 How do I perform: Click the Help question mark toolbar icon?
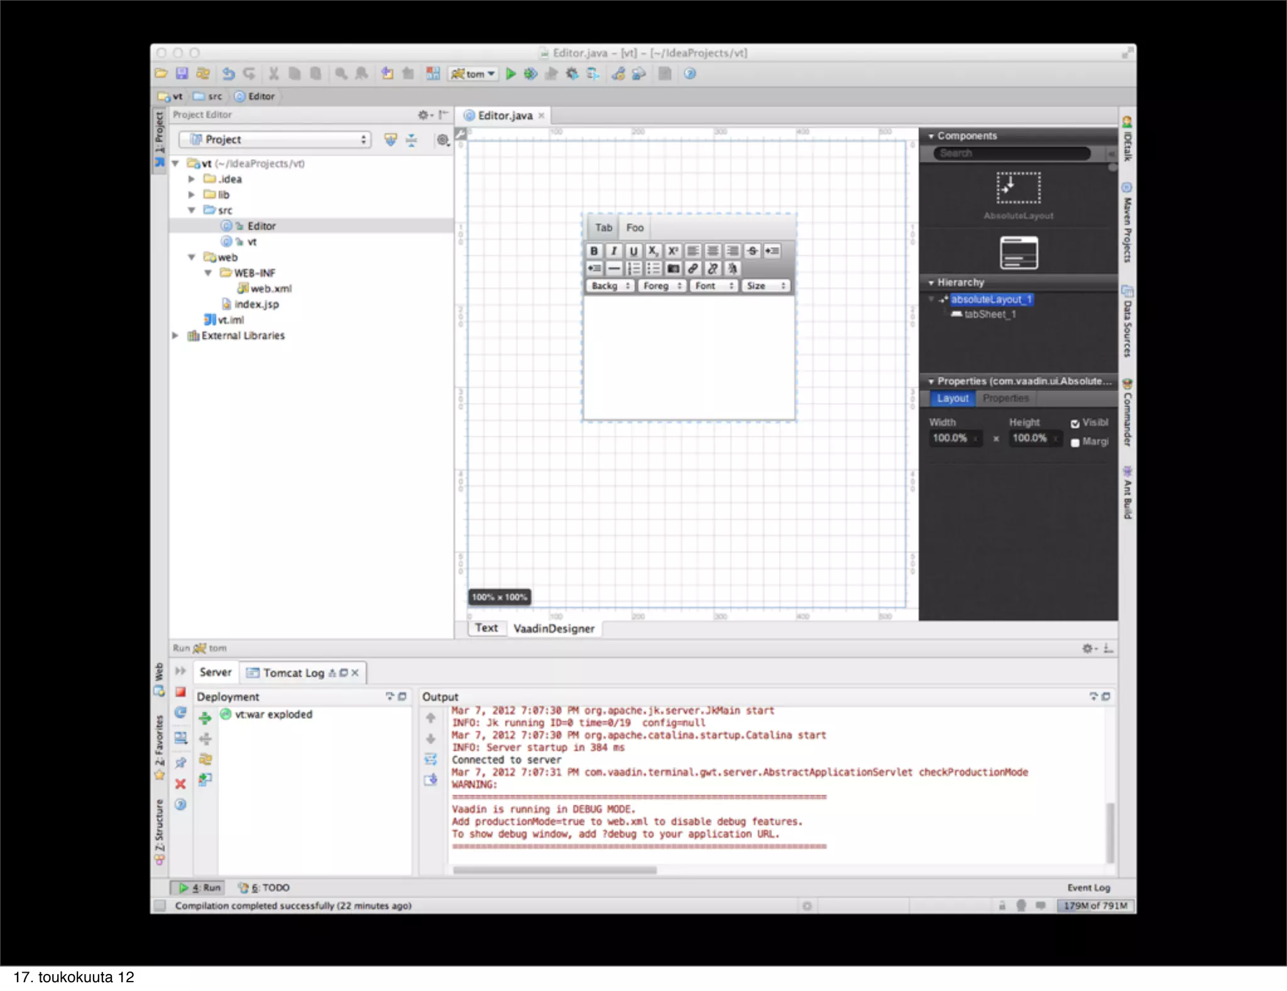click(689, 74)
